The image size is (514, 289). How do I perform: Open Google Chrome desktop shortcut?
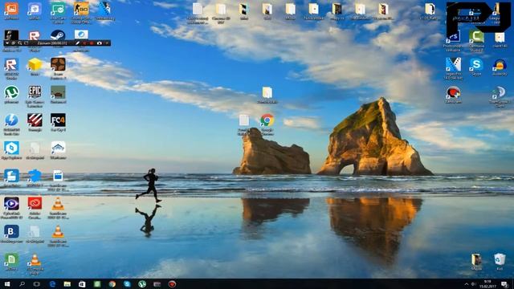[x=267, y=120]
